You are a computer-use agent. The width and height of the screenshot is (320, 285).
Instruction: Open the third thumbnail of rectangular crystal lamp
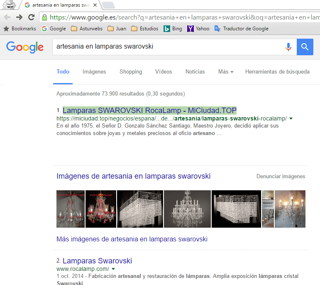(140, 209)
